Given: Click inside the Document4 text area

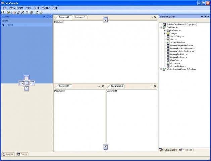Looking at the screenshot, I should [x=132, y=120].
